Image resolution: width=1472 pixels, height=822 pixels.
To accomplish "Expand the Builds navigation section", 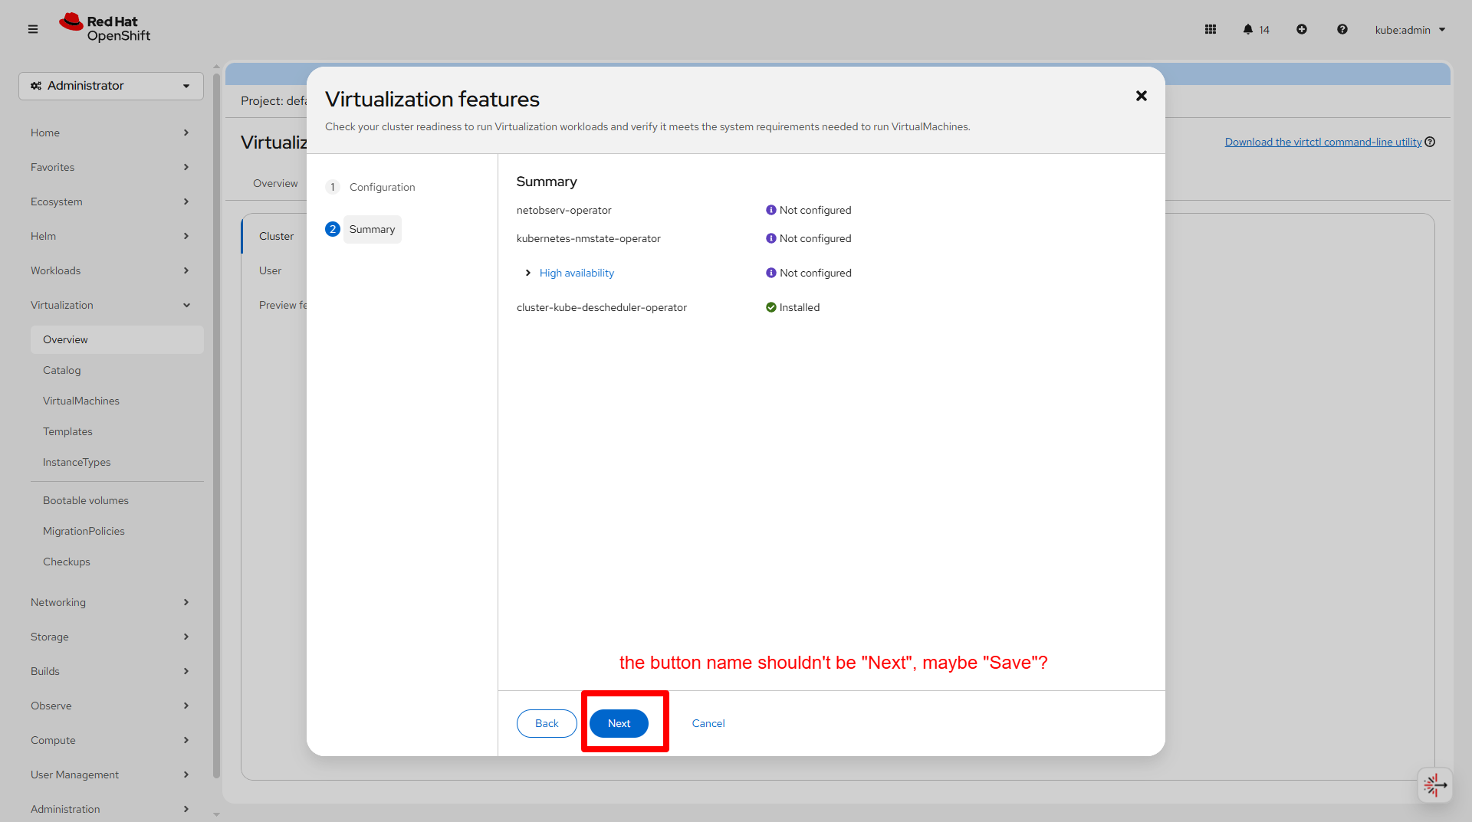I will (x=111, y=671).
